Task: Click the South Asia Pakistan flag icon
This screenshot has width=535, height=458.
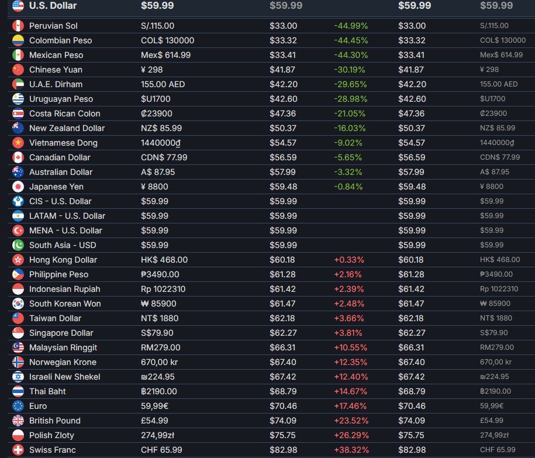Action: (x=18, y=245)
